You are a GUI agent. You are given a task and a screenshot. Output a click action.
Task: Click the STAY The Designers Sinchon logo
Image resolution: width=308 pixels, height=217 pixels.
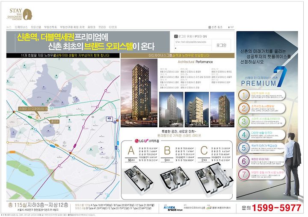(x=20, y=14)
